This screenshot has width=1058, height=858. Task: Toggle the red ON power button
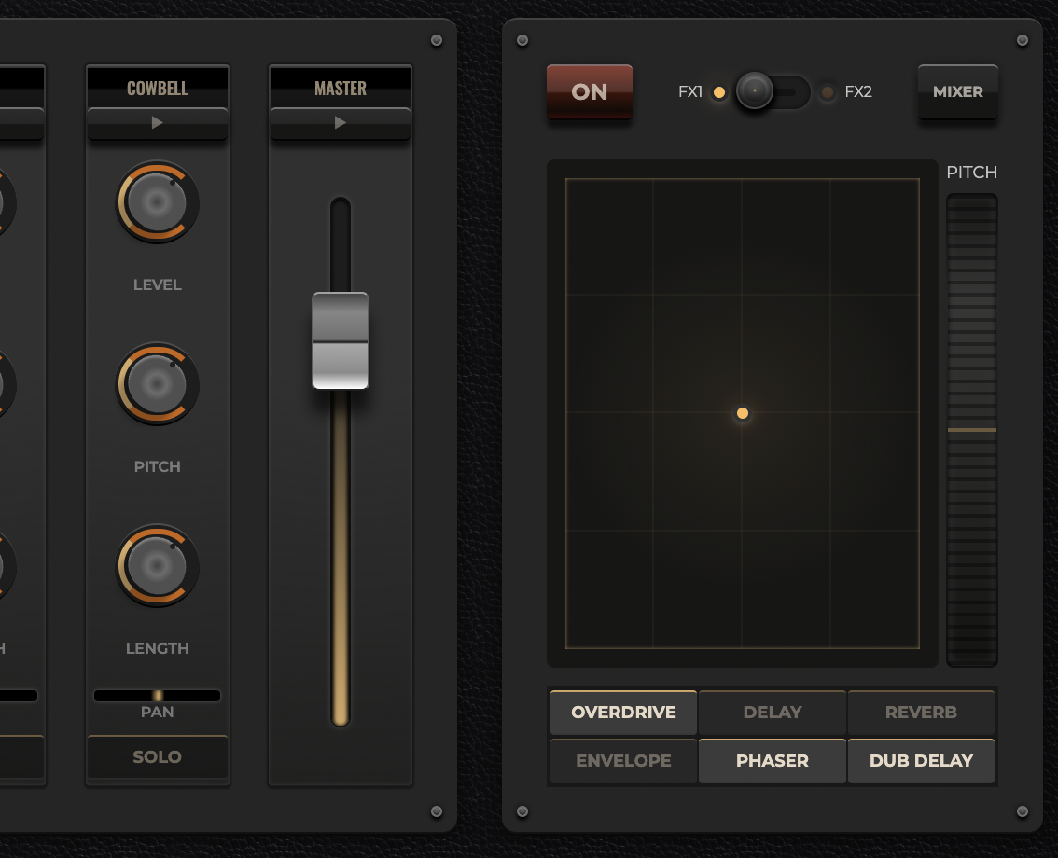[x=590, y=91]
